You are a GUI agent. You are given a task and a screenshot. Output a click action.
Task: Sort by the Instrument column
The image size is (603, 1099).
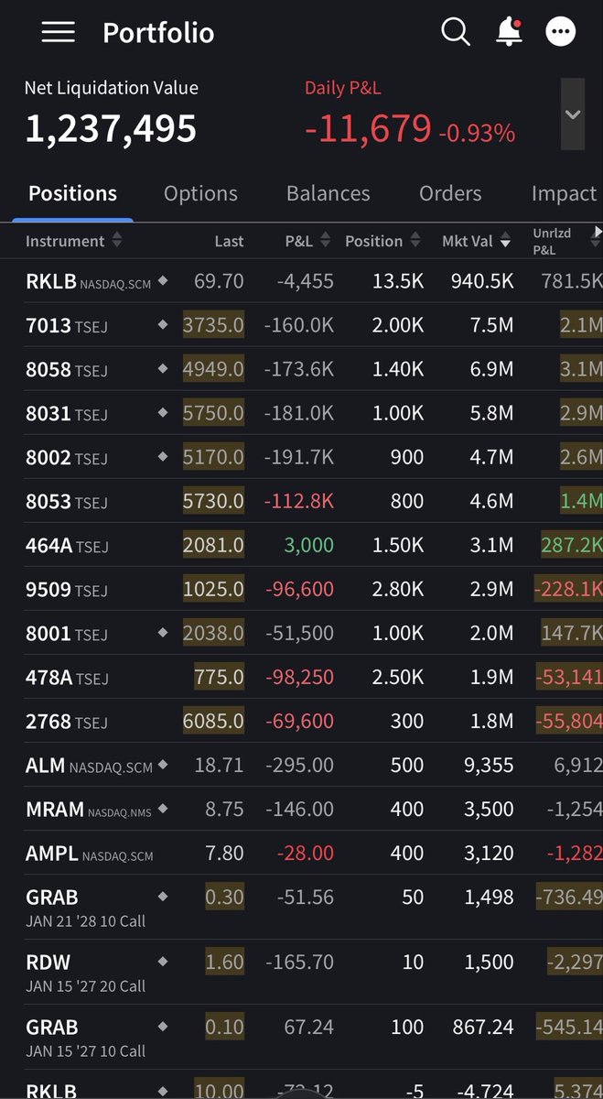pos(73,241)
